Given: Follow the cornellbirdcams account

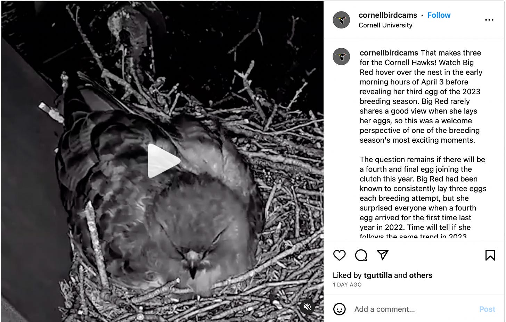Looking at the screenshot, I should coord(439,15).
